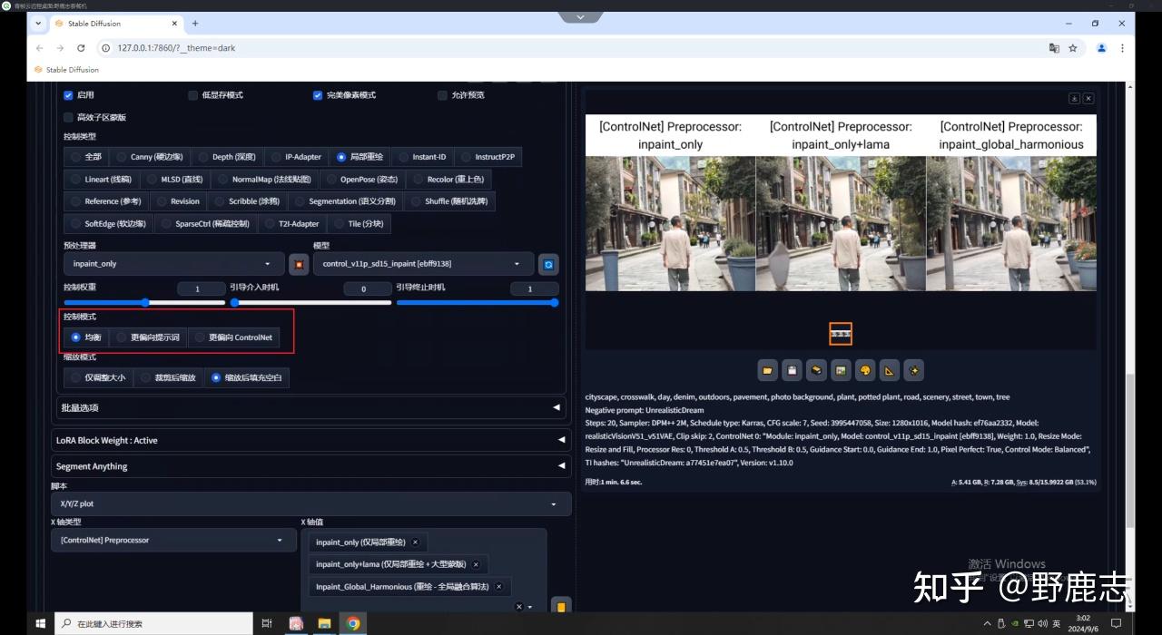Click the palette send-to-inpaint icon
1162x635 pixels.
point(865,370)
